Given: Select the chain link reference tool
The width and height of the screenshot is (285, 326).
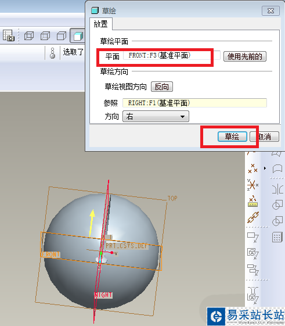Looking at the screenshot, I should click(253, 217).
